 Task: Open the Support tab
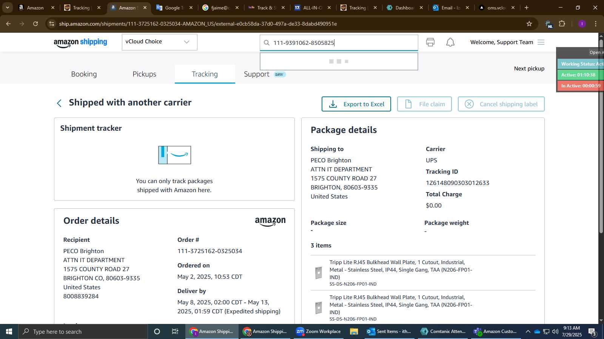click(x=257, y=74)
